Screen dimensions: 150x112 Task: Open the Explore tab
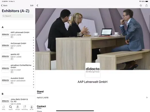point(11,108)
